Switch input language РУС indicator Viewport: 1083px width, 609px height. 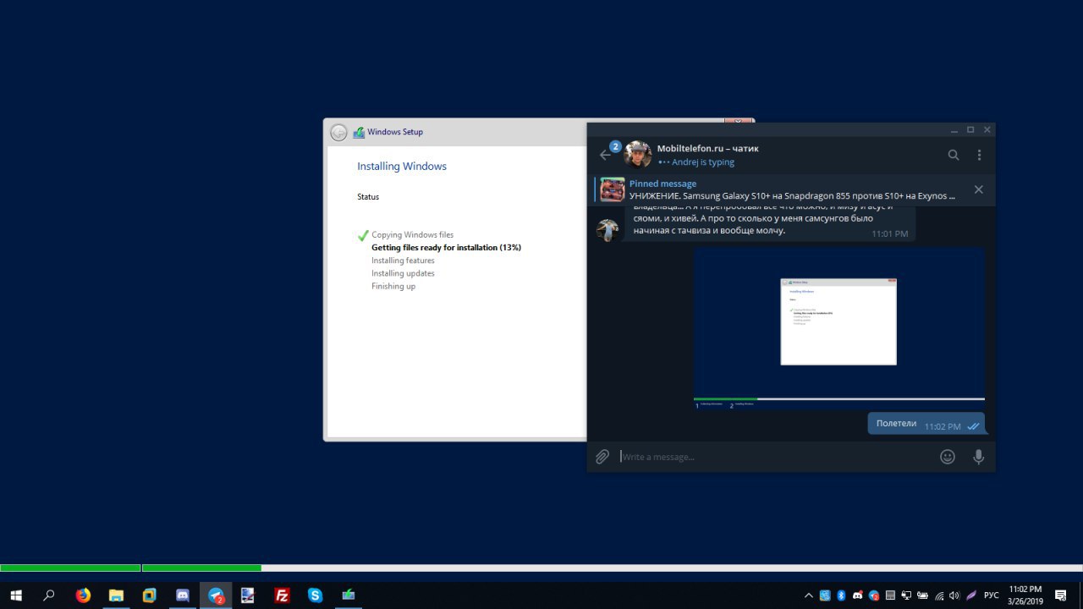(992, 595)
